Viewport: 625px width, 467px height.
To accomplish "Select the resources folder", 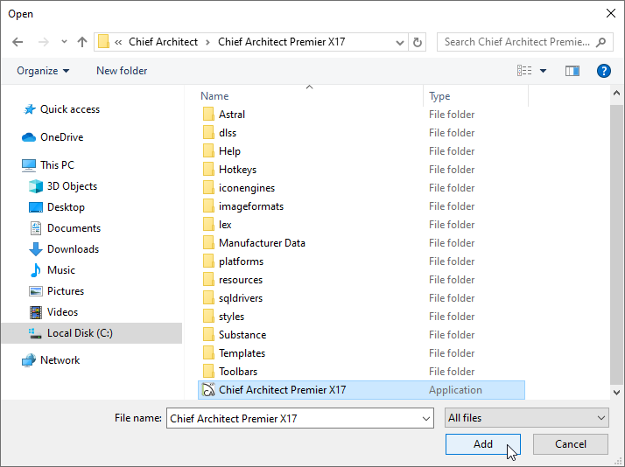I will click(362, 280).
